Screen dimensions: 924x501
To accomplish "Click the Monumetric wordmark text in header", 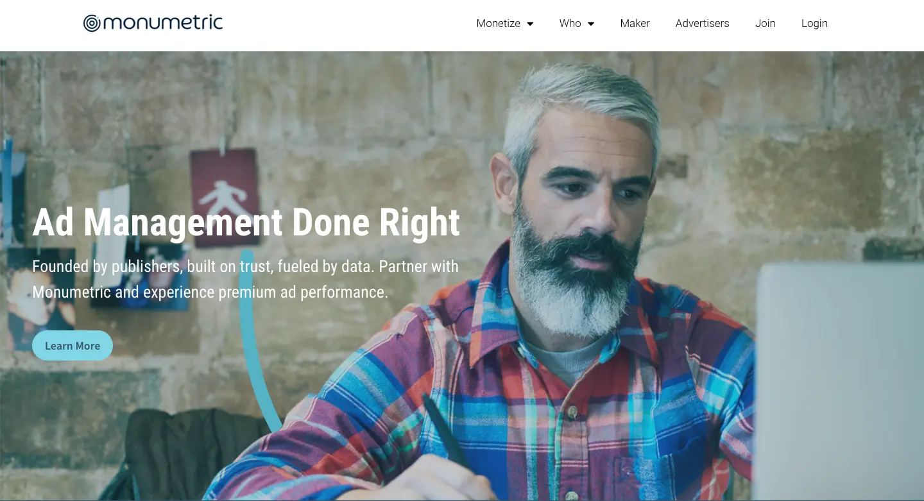I will pyautogui.click(x=163, y=23).
